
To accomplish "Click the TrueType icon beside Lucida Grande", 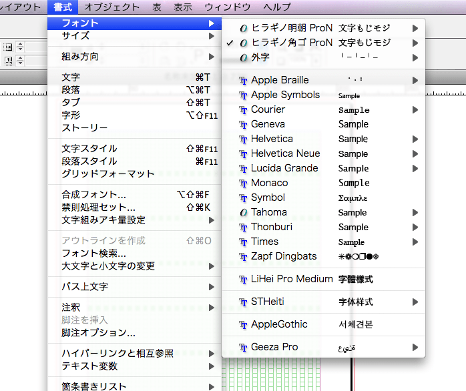I will point(244,169).
